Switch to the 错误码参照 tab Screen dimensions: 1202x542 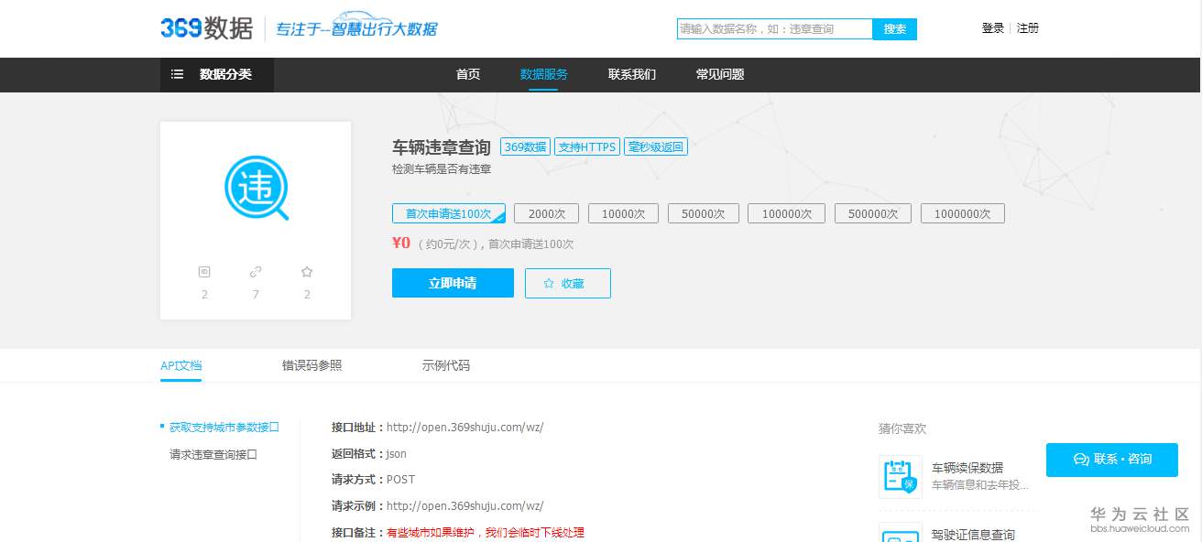coord(312,365)
